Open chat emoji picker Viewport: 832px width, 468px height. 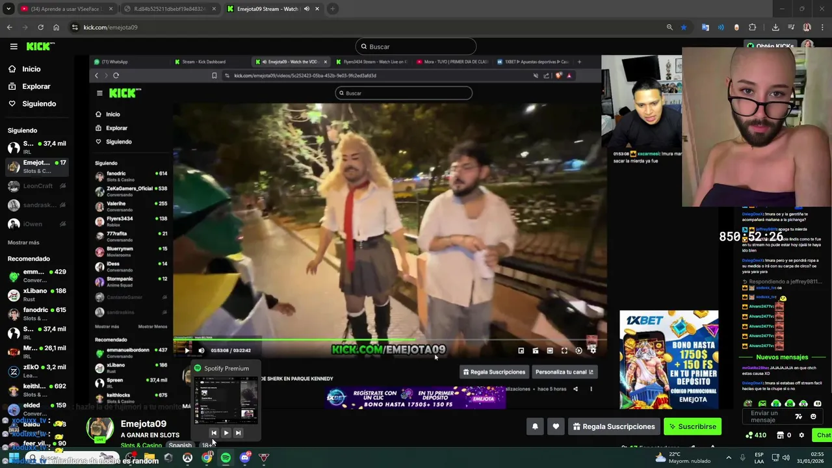pos(813,417)
